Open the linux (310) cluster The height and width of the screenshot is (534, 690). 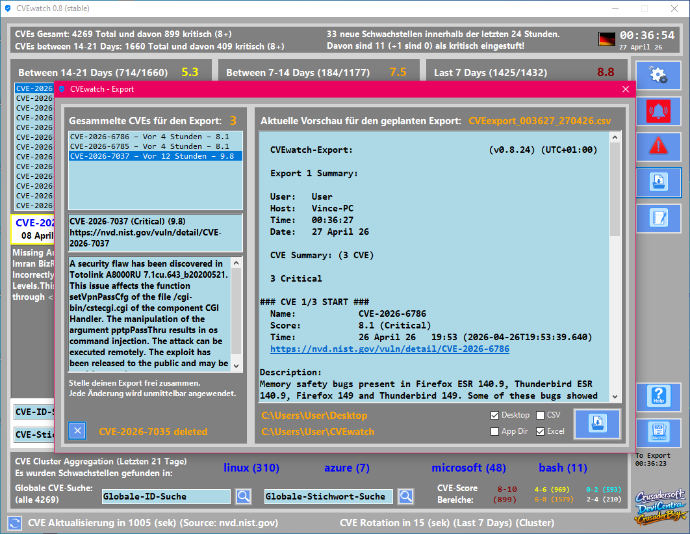[251, 468]
